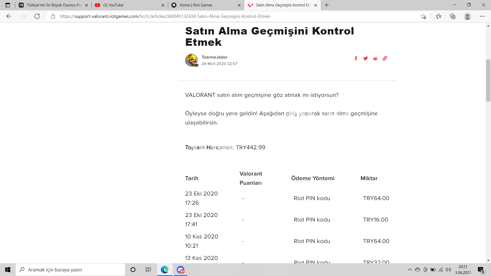Open Cortana circle button

tap(133, 270)
